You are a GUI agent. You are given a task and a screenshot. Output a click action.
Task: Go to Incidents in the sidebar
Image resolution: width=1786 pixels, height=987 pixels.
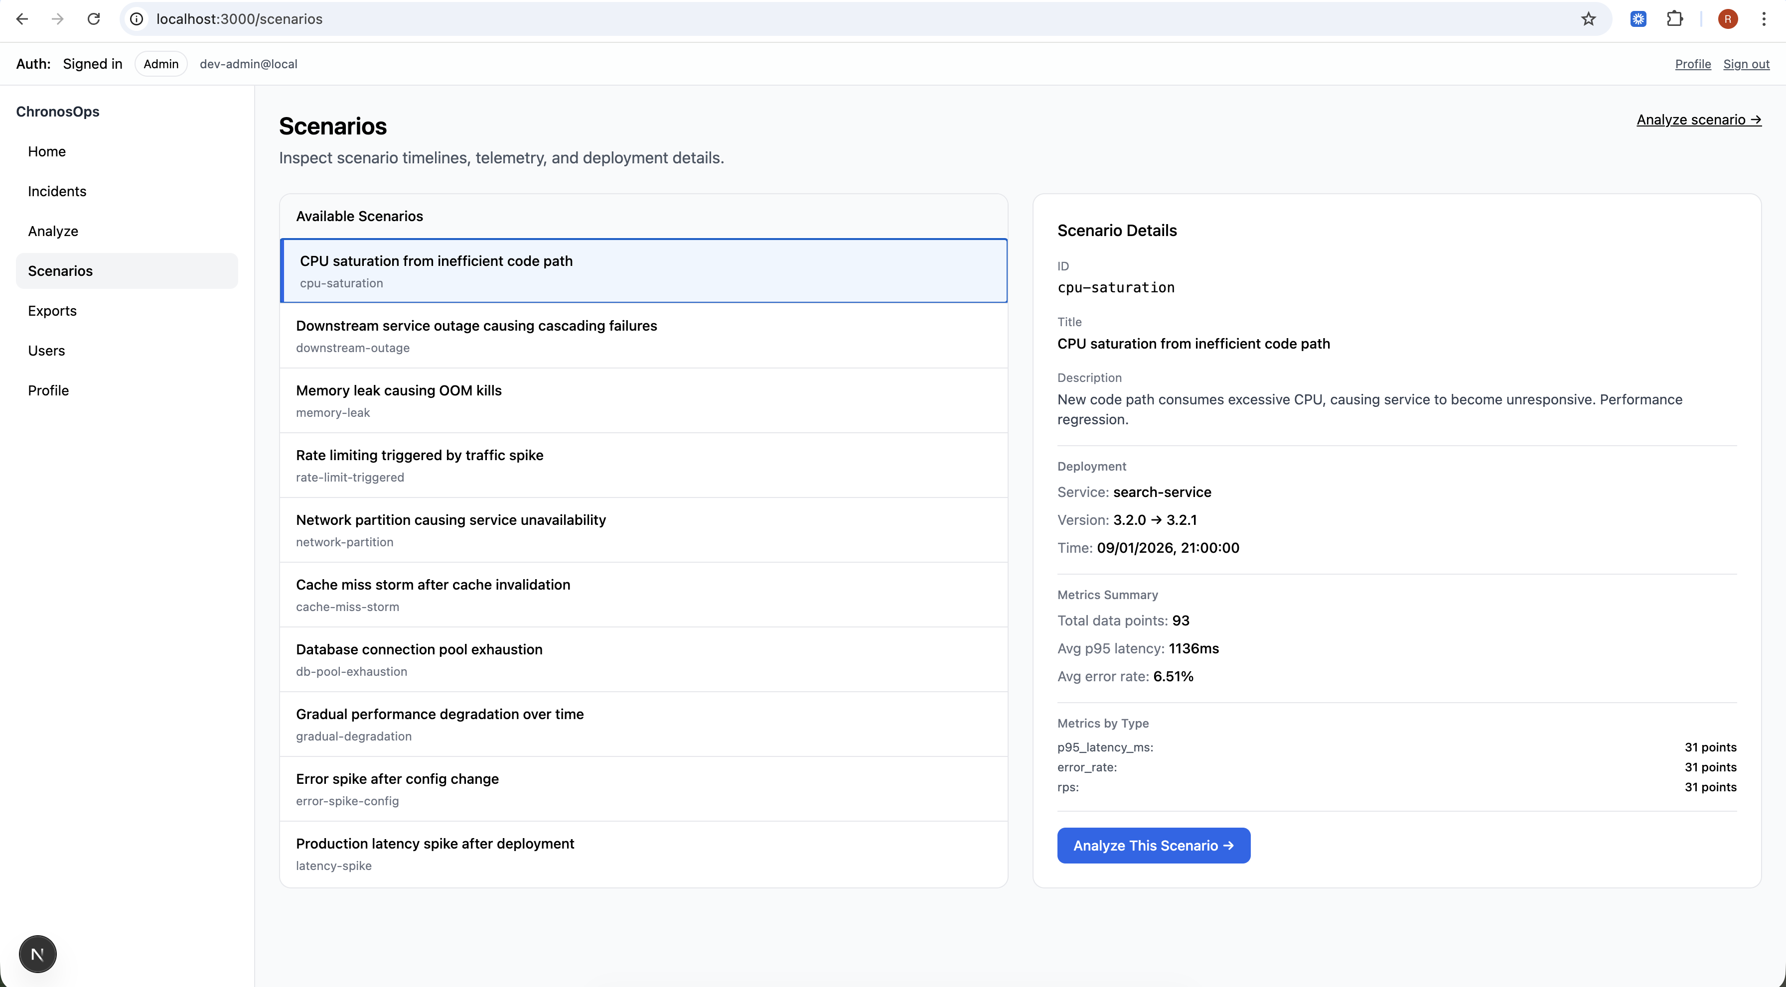point(57,191)
